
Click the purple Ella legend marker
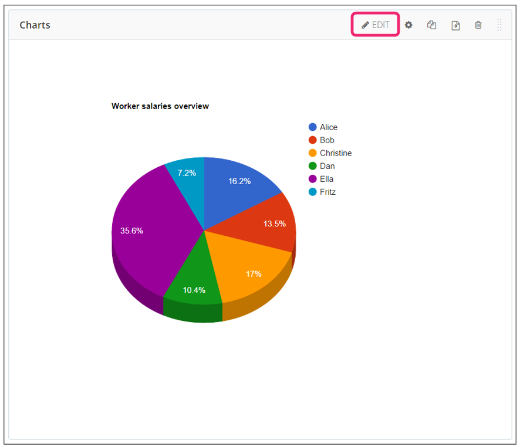point(313,179)
